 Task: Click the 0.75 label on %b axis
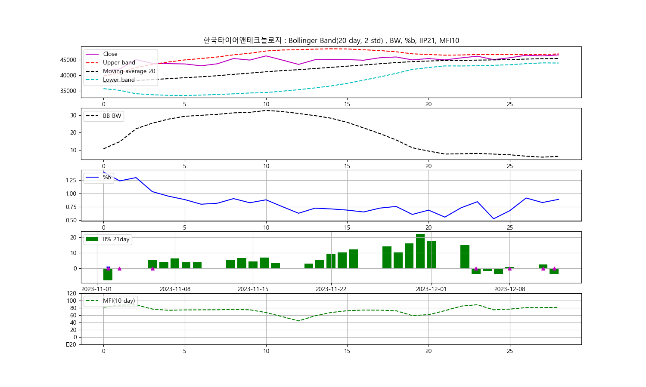point(71,207)
